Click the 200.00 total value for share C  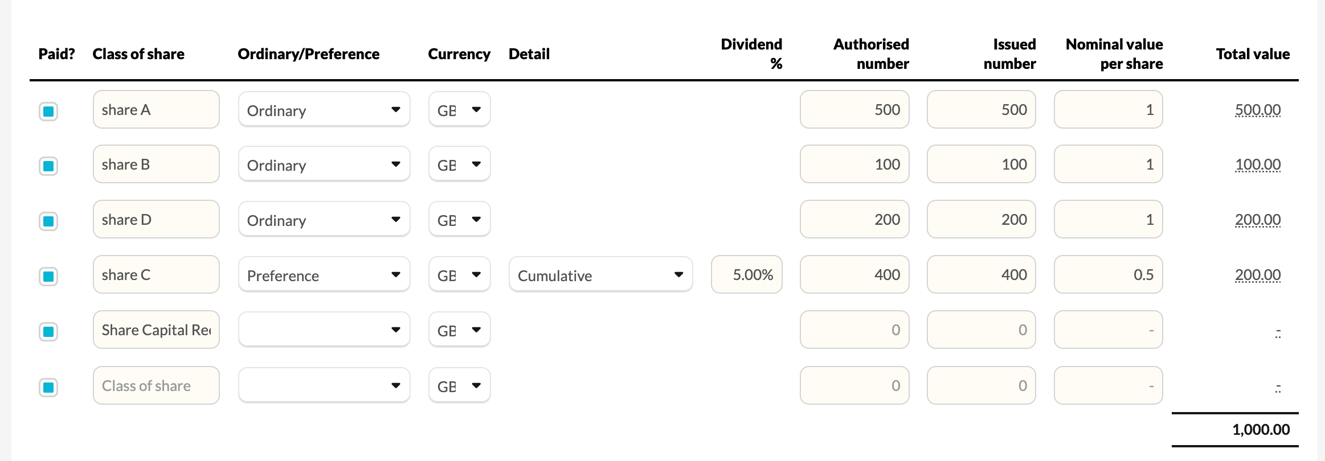coord(1258,275)
